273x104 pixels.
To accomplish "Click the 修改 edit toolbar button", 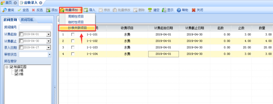I will [104, 10].
